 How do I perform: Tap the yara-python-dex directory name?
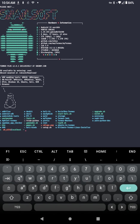click(x=102, y=121)
